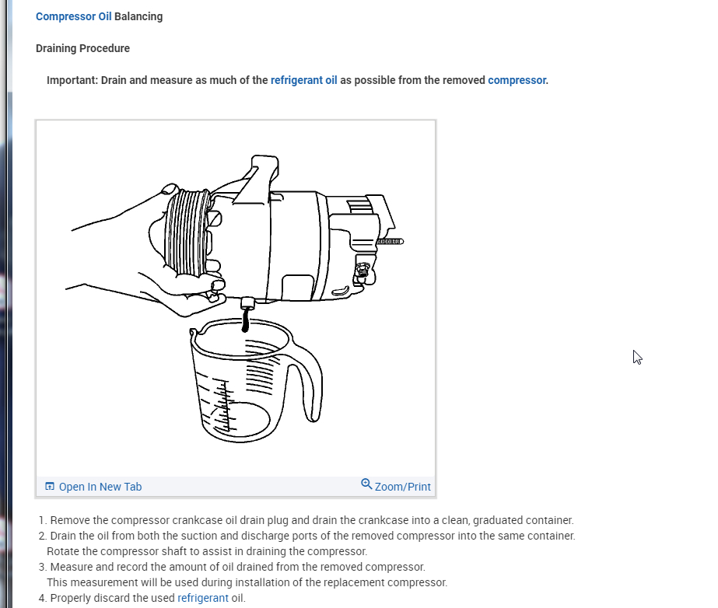The image size is (718, 608).
Task: Click the 'Draining Procedure' heading
Action: (x=82, y=48)
